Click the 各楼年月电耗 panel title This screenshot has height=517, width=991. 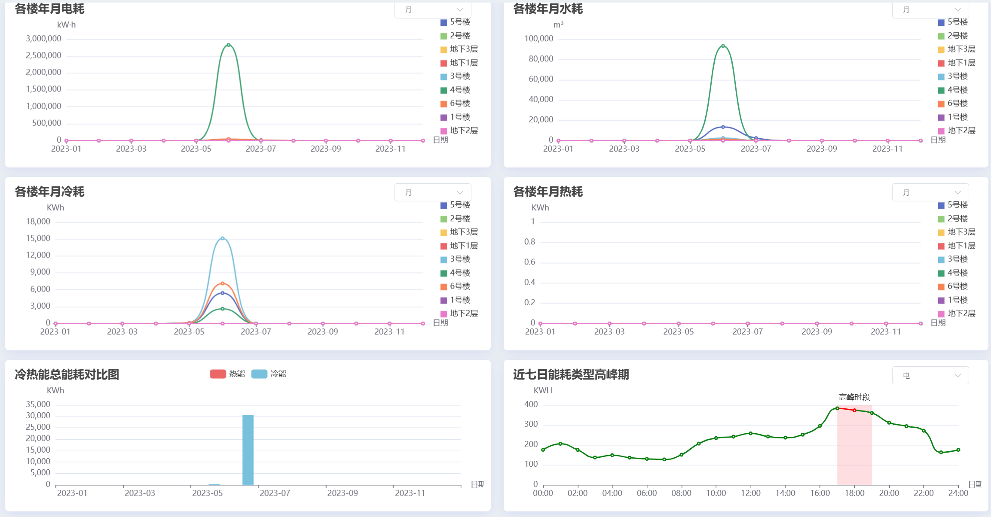coord(49,9)
